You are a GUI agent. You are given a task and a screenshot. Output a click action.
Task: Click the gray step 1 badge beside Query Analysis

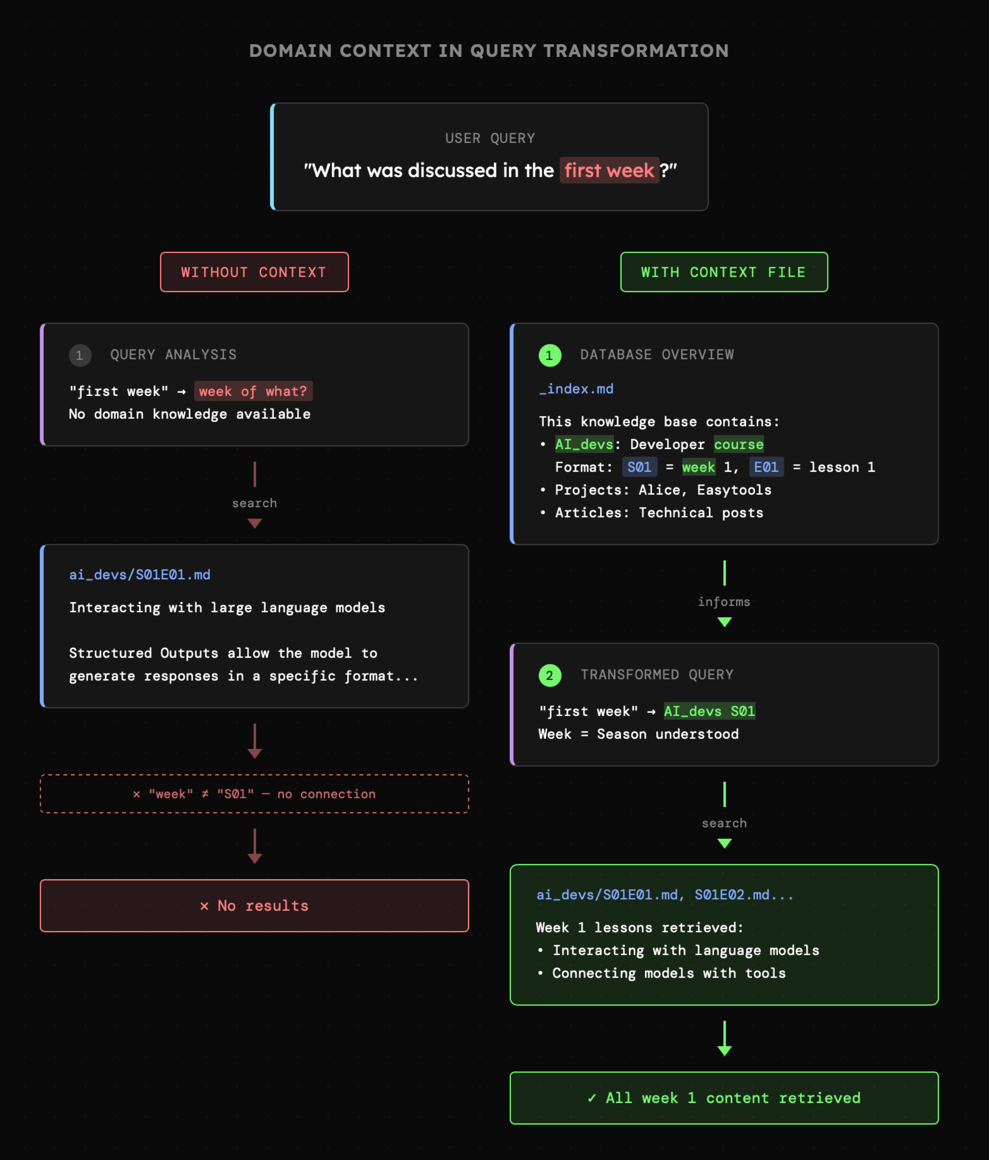tap(80, 355)
